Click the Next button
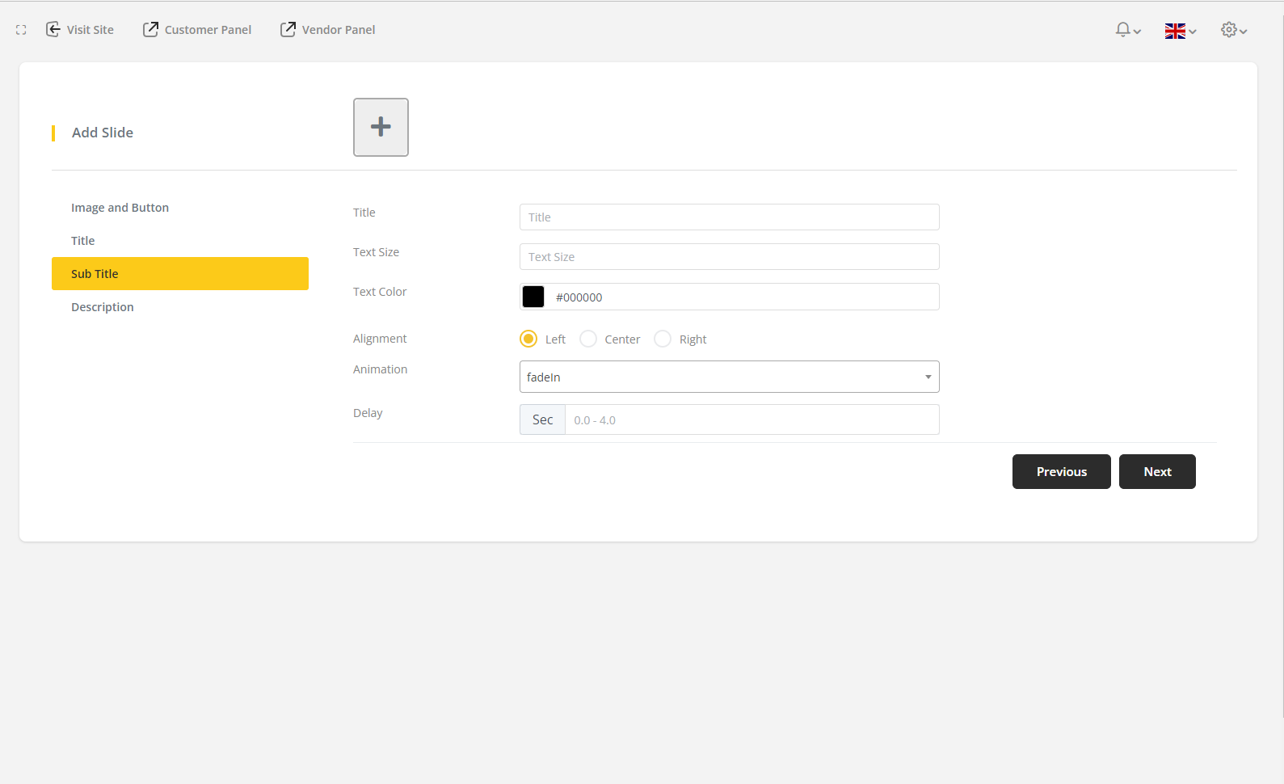 click(1157, 472)
